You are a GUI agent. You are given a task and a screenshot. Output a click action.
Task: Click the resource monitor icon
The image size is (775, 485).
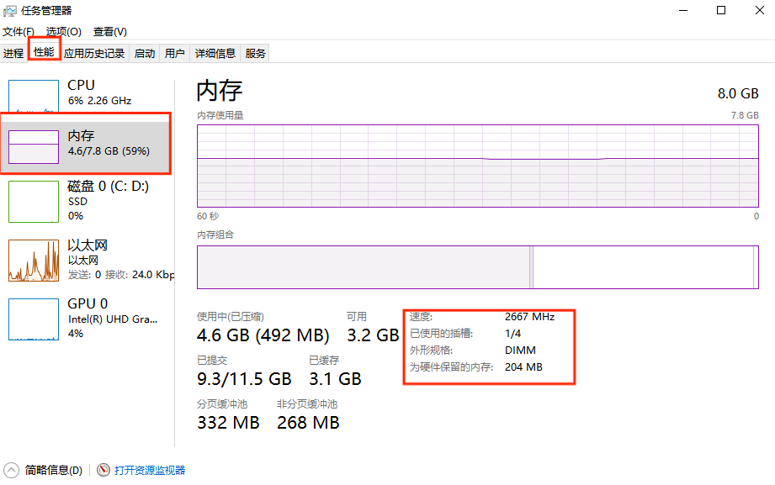104,470
